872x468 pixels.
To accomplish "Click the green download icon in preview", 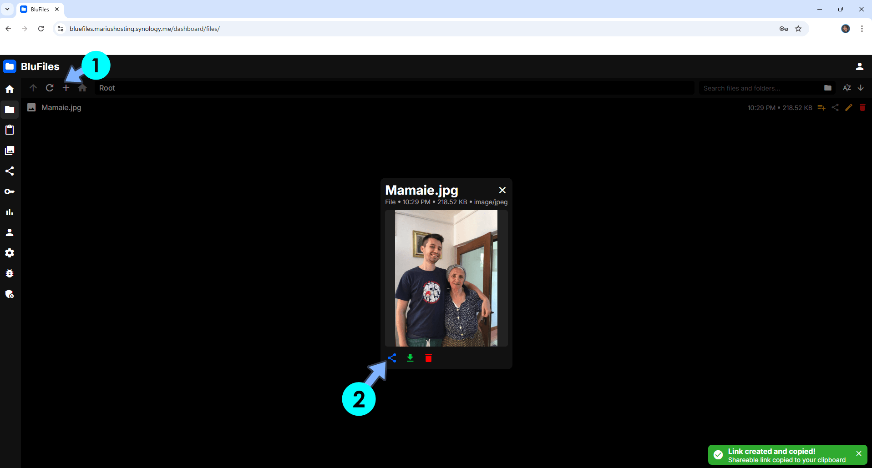I will [x=410, y=358].
